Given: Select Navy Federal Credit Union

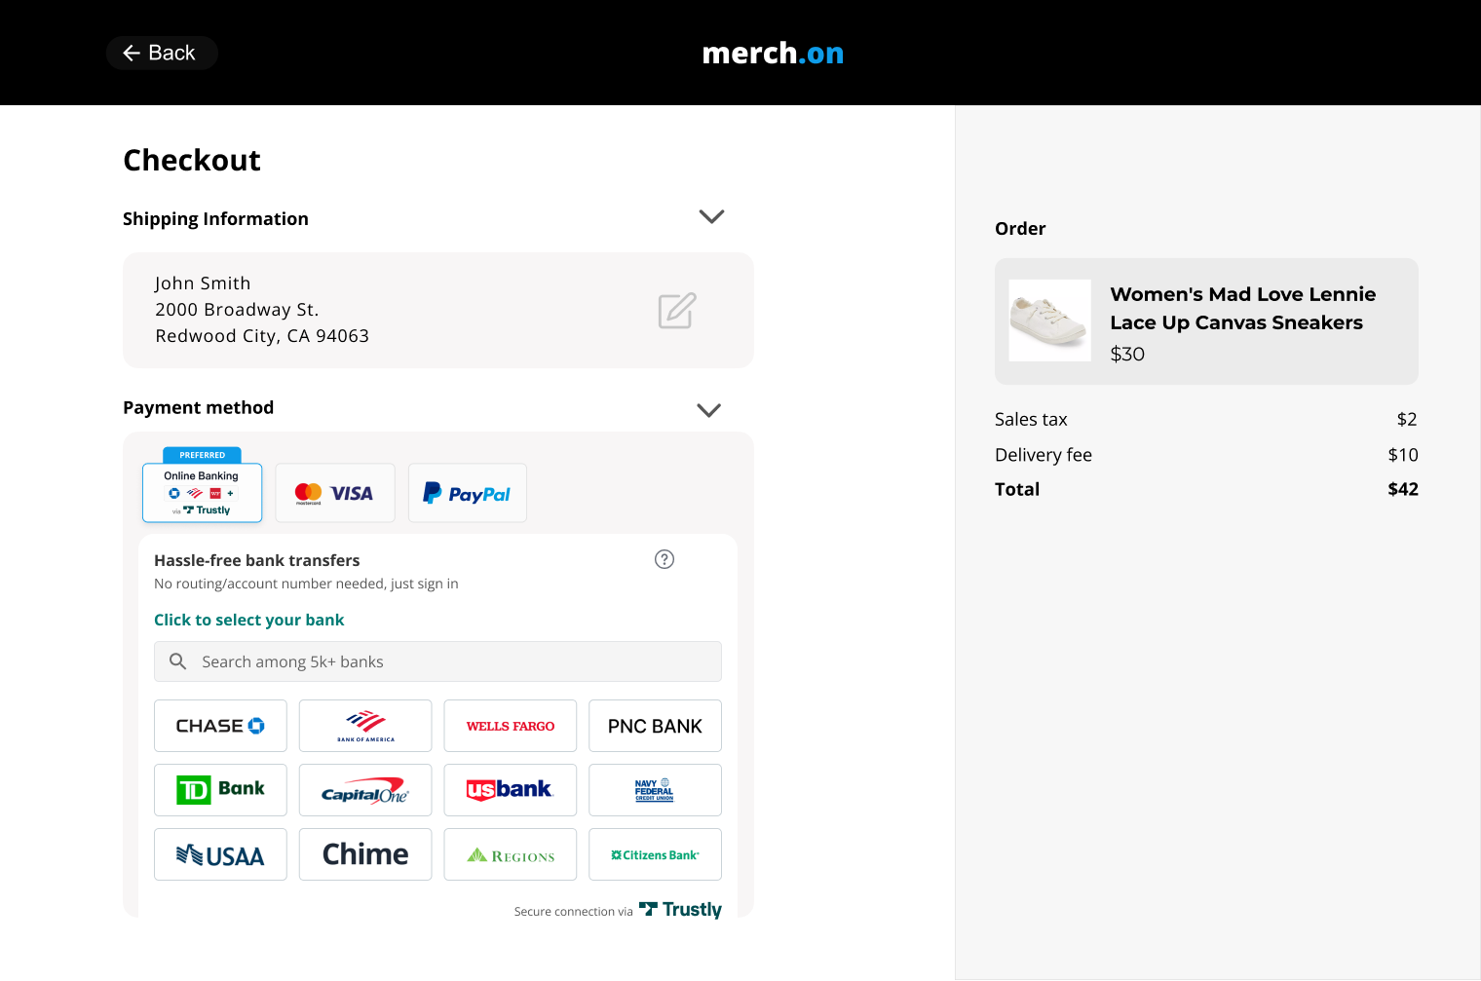Looking at the screenshot, I should tap(655, 790).
